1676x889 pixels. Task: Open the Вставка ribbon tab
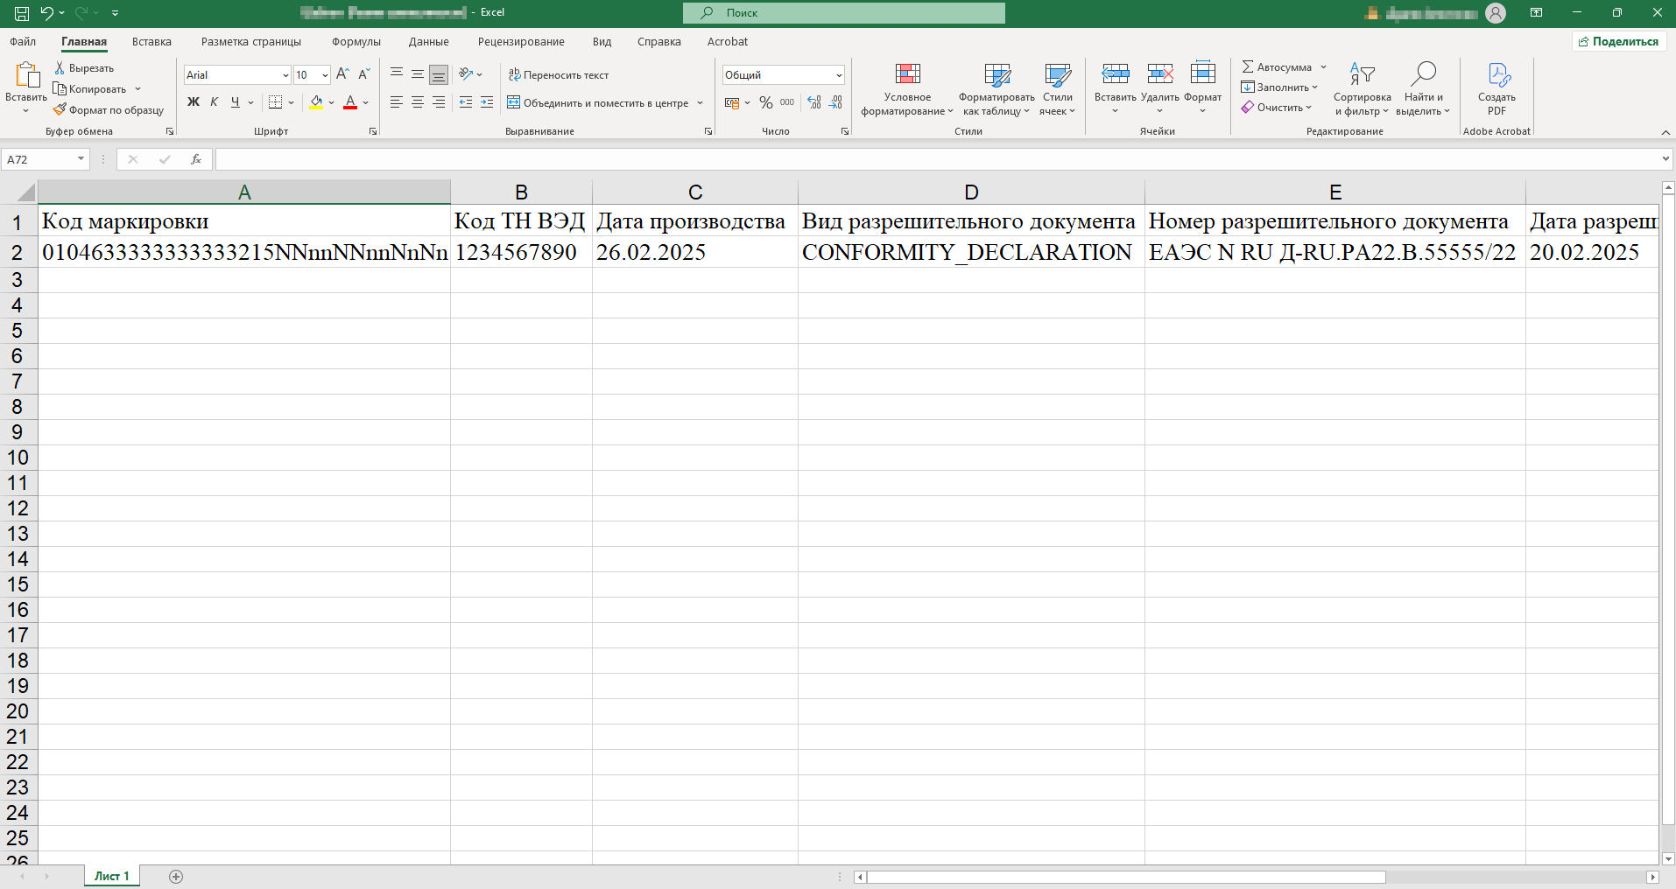click(x=151, y=41)
